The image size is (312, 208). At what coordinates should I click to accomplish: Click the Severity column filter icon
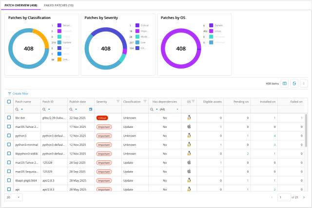click(117, 102)
